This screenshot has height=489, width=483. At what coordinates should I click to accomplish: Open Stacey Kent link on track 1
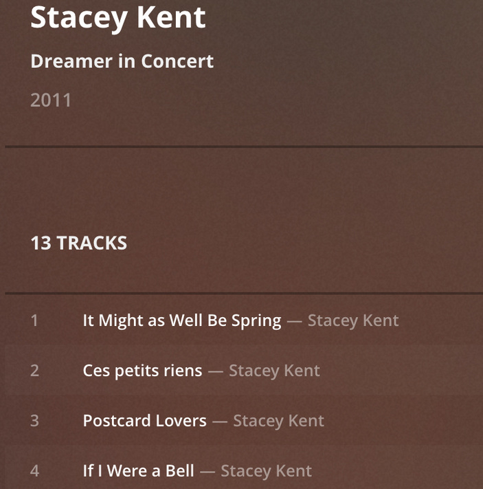click(x=352, y=320)
